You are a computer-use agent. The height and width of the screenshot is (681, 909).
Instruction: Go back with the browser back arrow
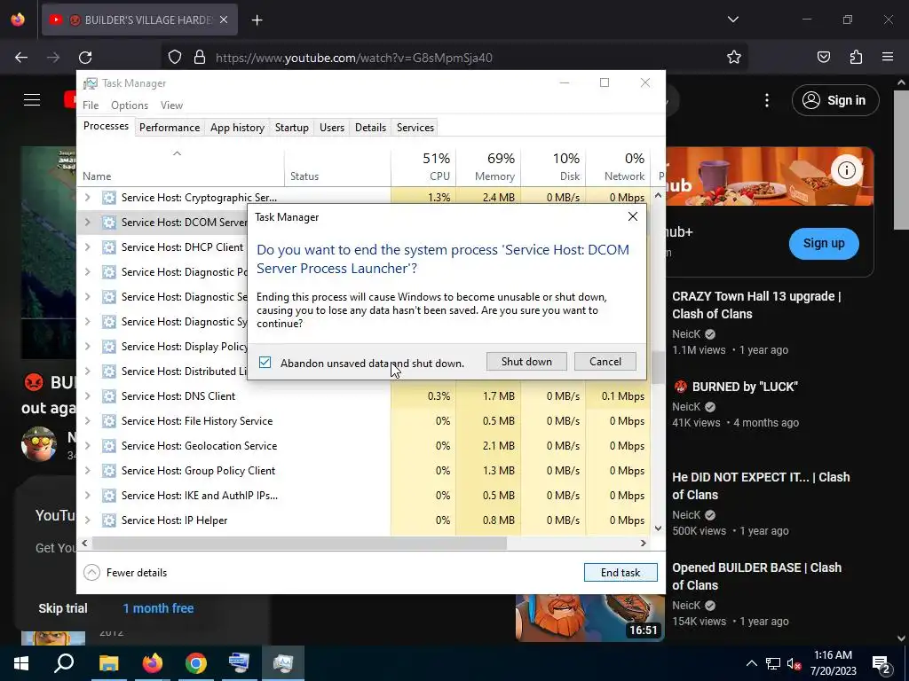[21, 58]
